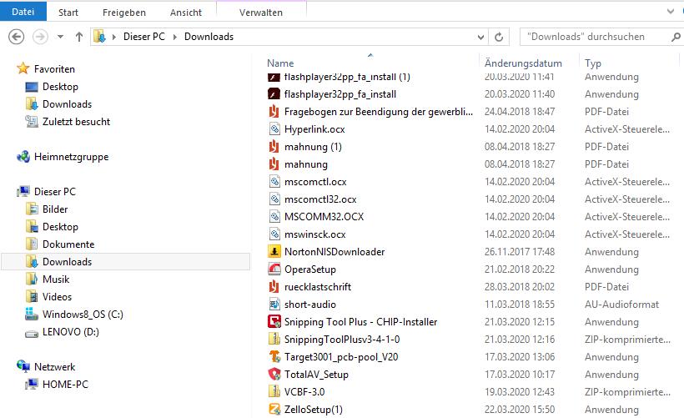Click the mscomctl32.ocx file icon

(274, 199)
